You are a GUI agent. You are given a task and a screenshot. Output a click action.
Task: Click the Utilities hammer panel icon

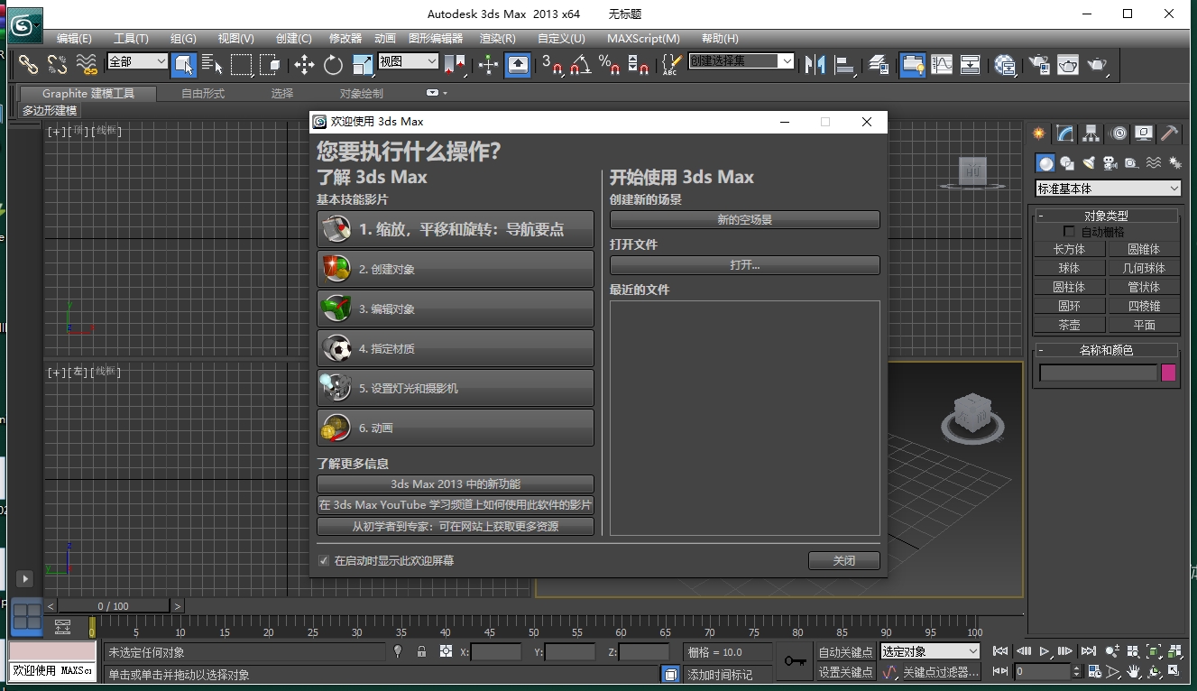click(1170, 134)
